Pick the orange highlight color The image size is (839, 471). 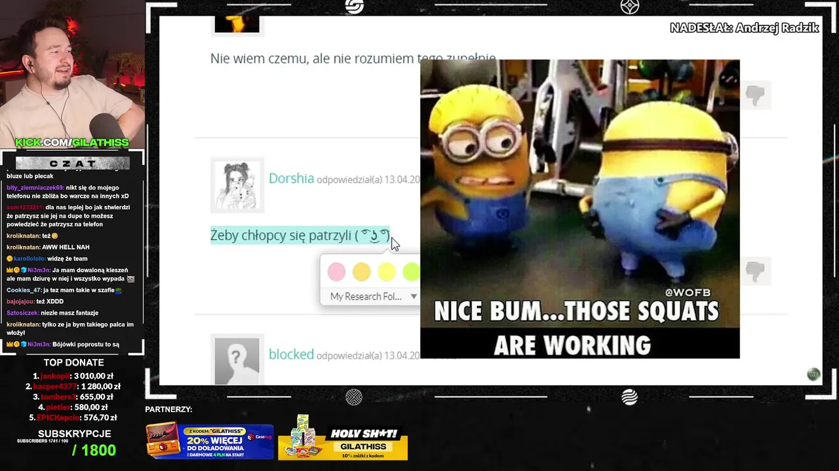click(x=361, y=271)
